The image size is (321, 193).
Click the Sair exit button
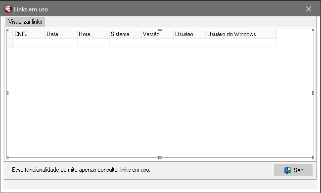[293, 170]
